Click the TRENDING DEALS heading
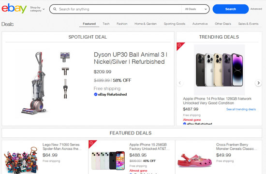This screenshot has height=174, width=266. (x=219, y=37)
